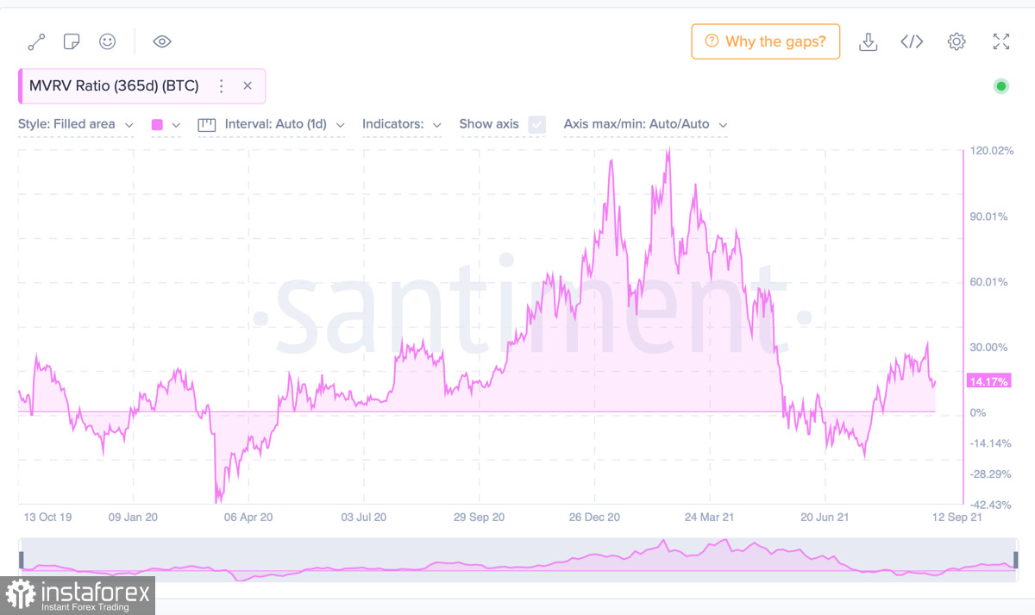Select the line drawing tool icon

click(36, 41)
